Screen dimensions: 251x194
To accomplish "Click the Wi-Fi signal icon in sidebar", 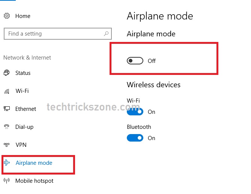I will tap(7, 91).
